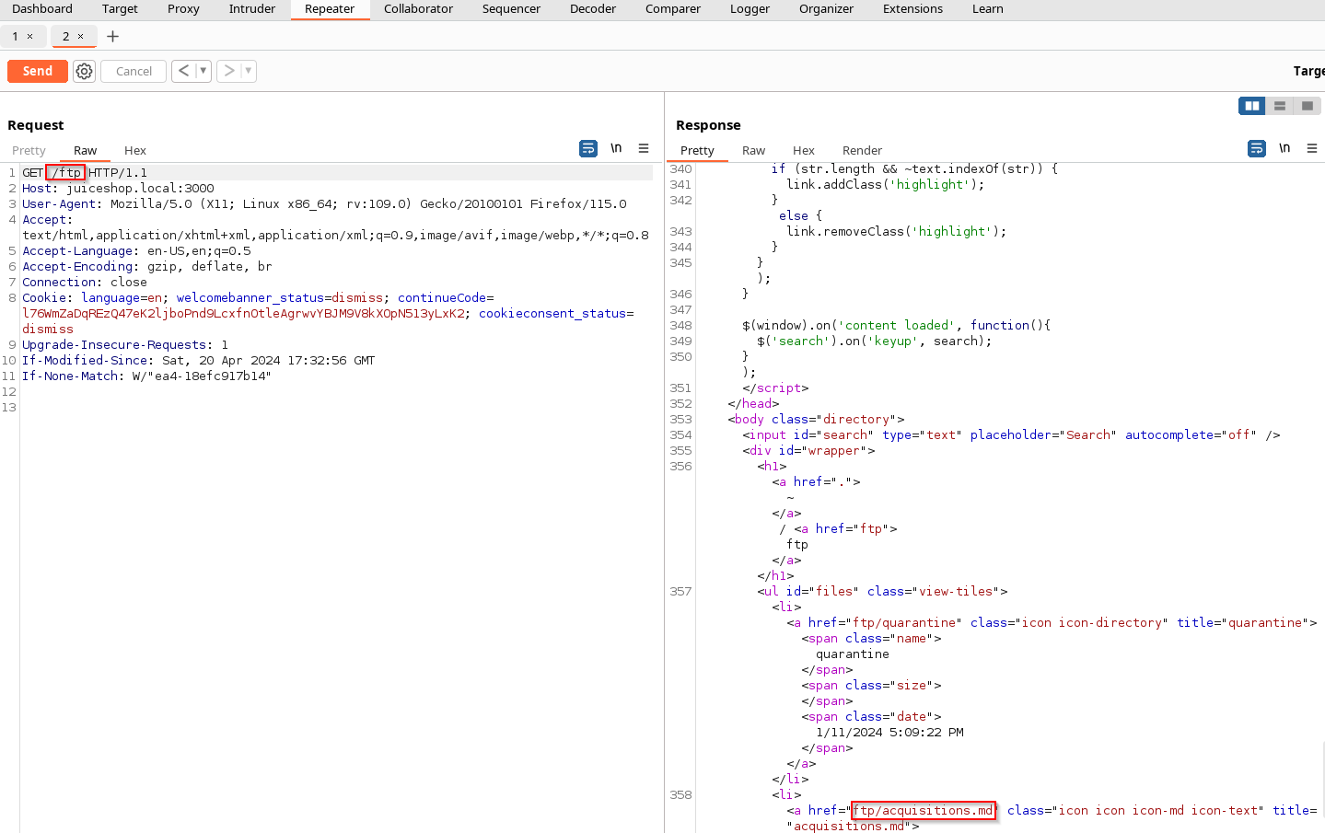Screen dimensions: 1325x833
Task: Go back to previous request in history
Action: (183, 71)
